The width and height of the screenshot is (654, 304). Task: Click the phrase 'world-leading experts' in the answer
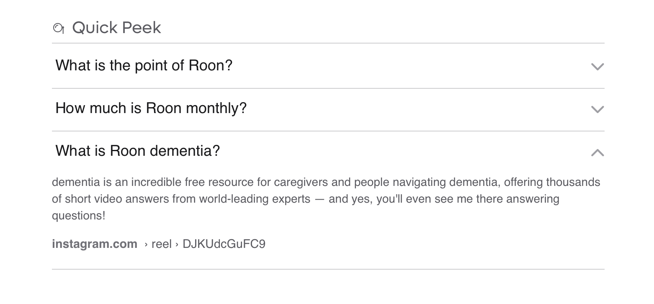255,199
